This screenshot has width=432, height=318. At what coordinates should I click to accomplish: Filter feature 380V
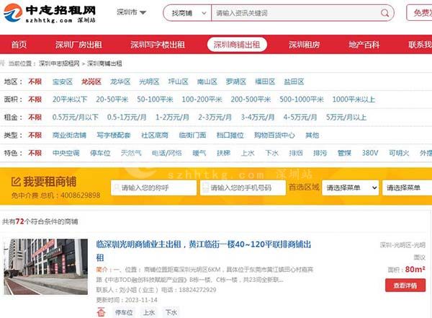(370, 153)
